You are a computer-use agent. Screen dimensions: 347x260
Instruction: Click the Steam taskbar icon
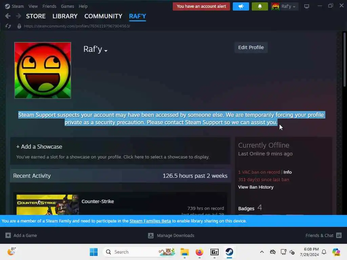point(229,252)
